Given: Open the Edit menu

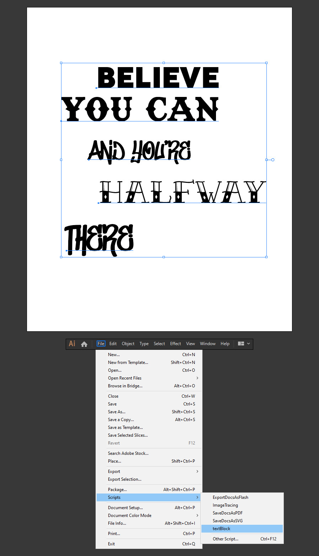Looking at the screenshot, I should point(113,344).
